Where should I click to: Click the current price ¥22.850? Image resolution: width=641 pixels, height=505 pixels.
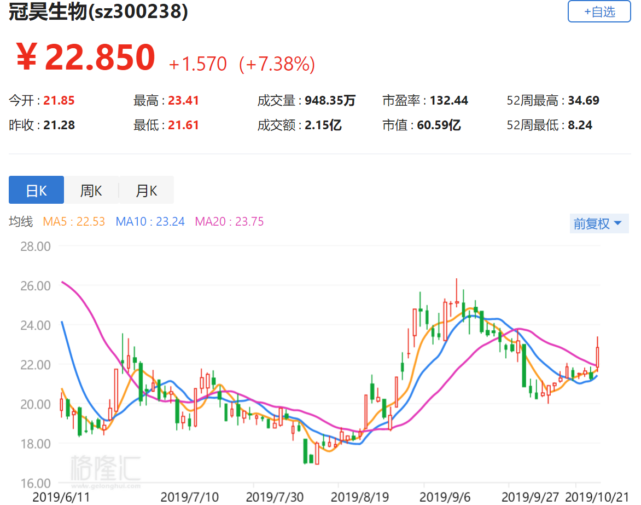point(86,58)
